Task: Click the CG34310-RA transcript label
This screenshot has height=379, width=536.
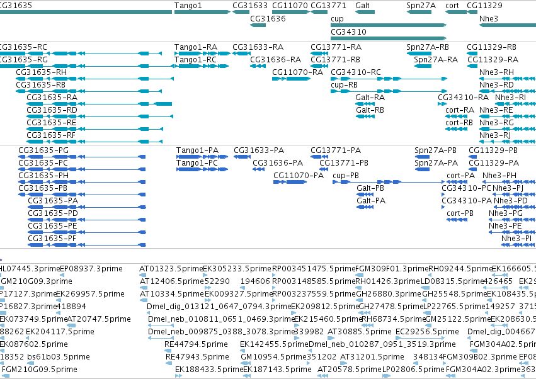Action: (463, 98)
